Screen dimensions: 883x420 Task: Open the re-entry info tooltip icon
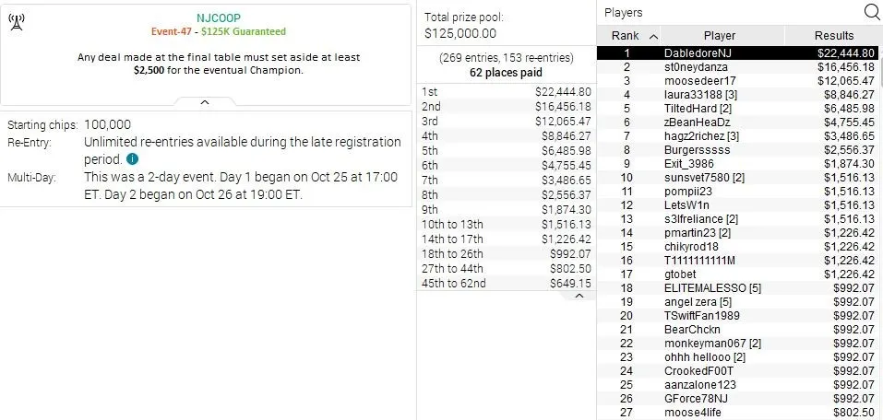(x=132, y=159)
